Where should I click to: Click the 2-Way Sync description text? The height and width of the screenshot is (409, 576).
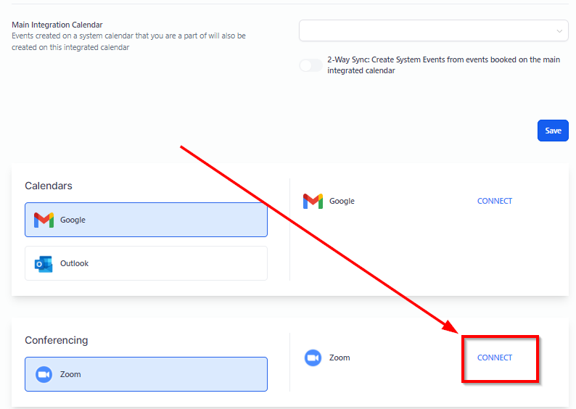pyautogui.click(x=443, y=65)
